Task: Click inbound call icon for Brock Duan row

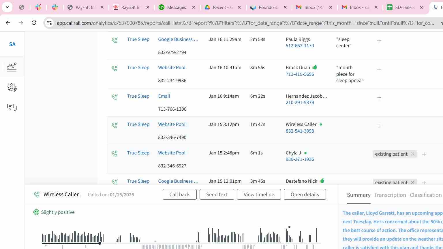Action: tap(115, 69)
